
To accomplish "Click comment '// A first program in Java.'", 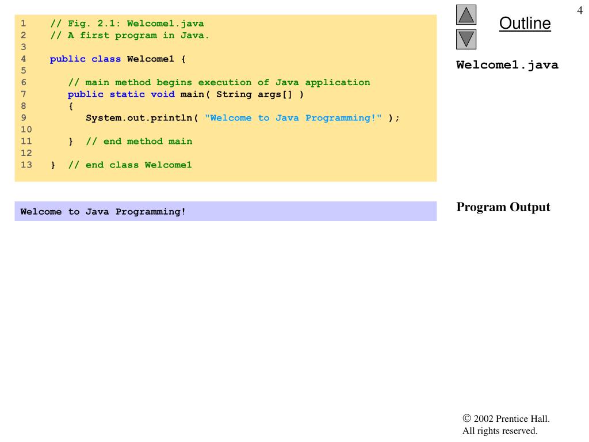I will pos(129,35).
